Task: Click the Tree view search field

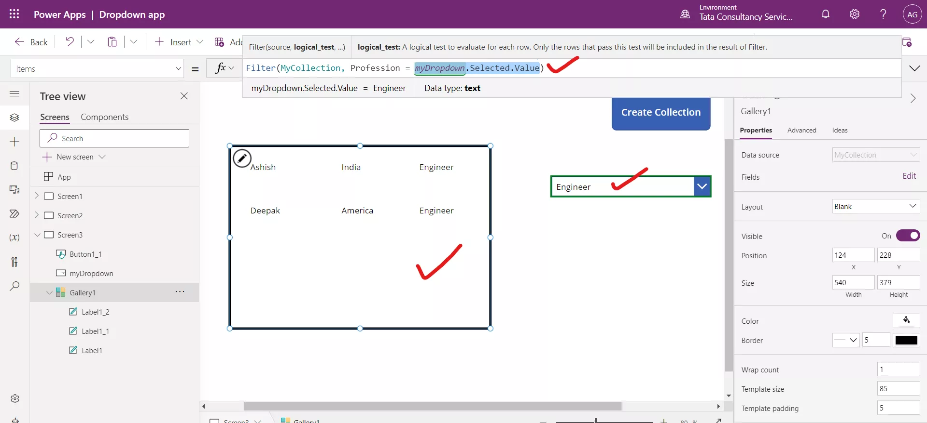Action: click(114, 138)
